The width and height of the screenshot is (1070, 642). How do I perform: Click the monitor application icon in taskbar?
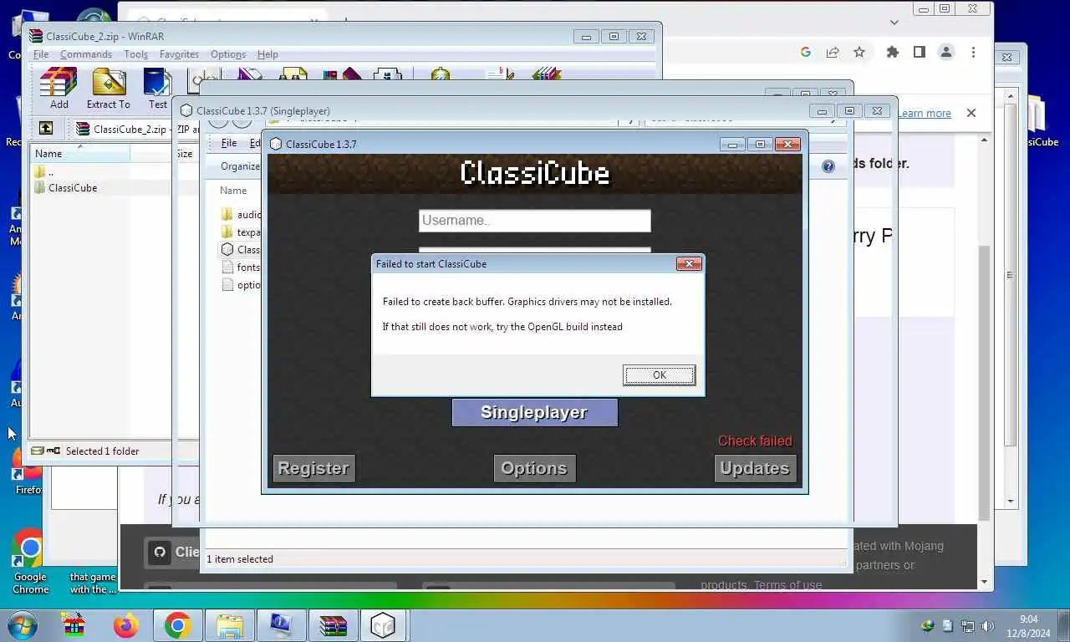pos(281,625)
